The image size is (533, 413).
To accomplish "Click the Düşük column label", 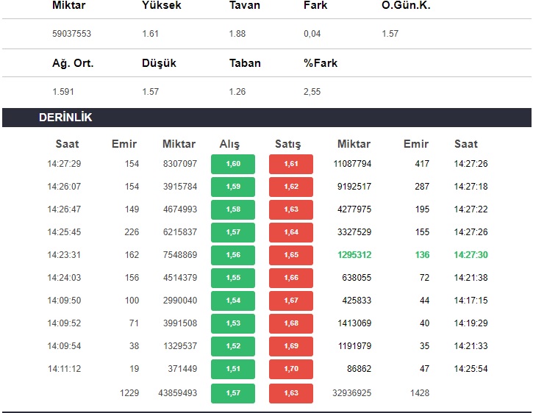I will [159, 63].
